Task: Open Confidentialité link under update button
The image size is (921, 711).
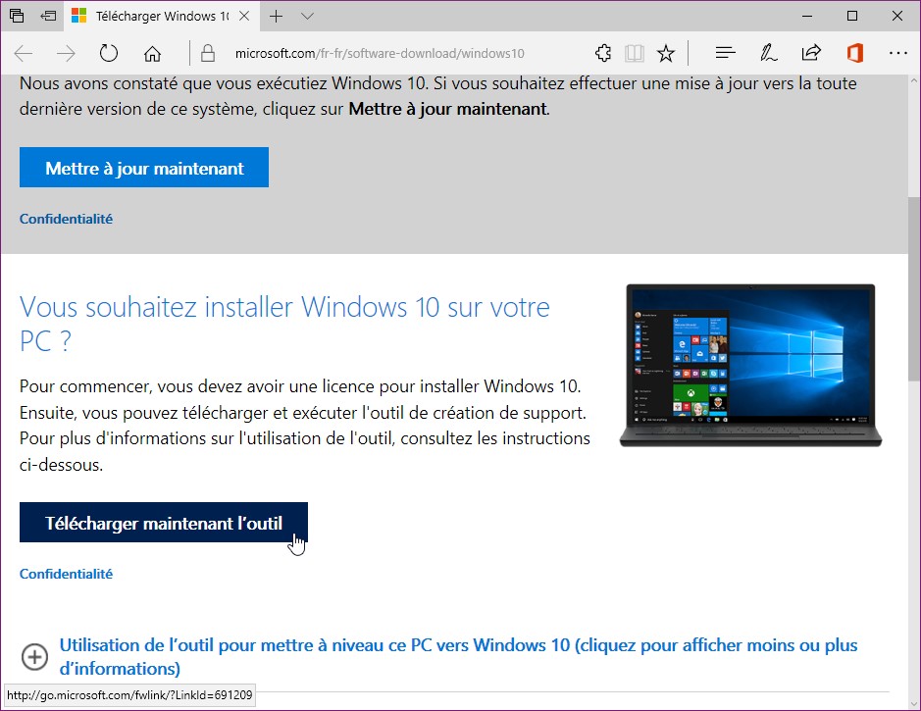Action: 66,219
